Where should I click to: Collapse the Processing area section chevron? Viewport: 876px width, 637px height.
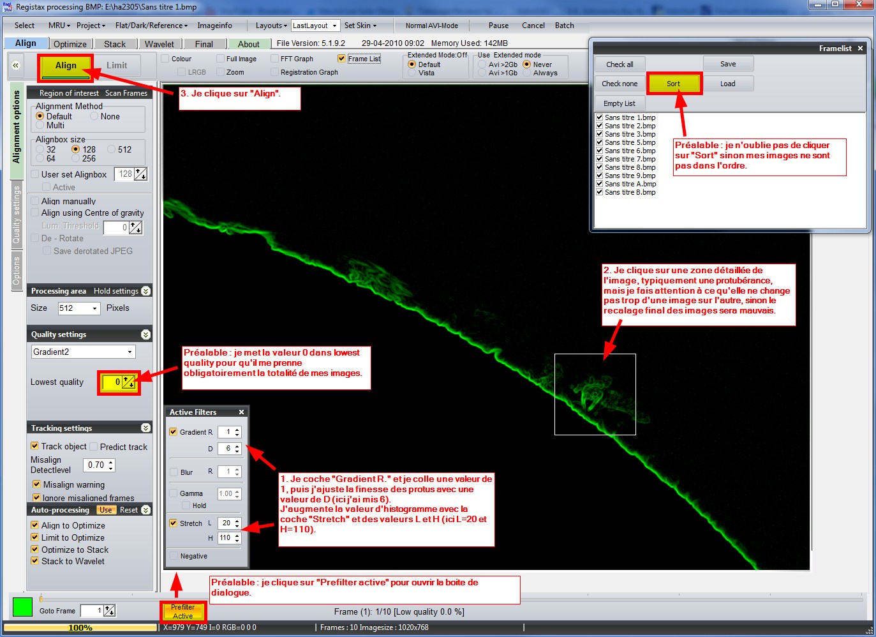point(145,291)
